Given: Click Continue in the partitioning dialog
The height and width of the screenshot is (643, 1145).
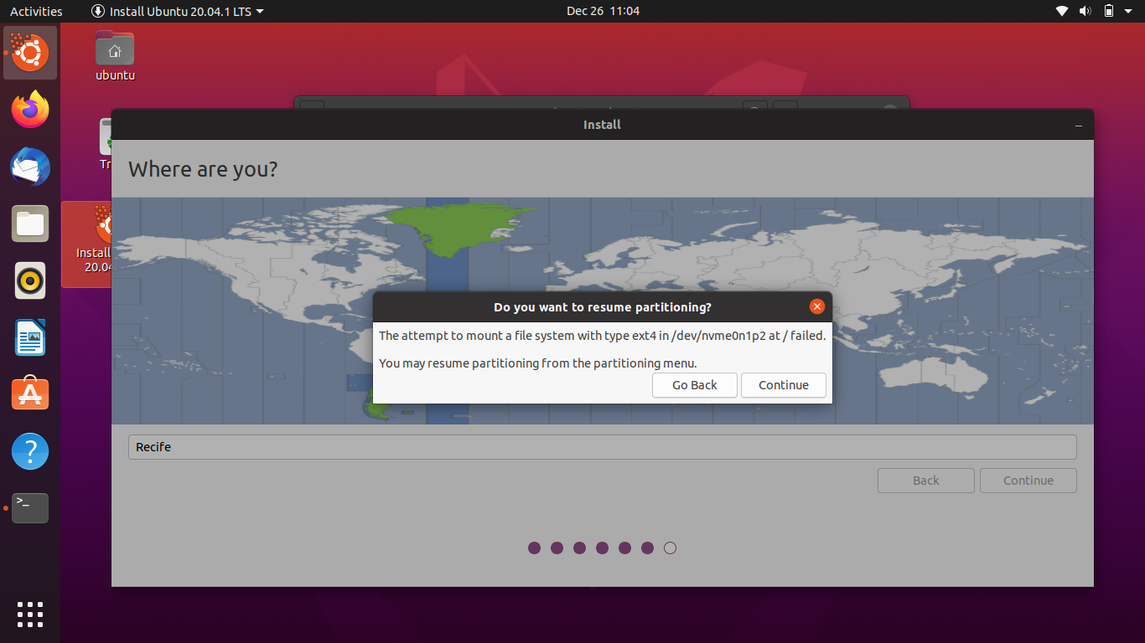Looking at the screenshot, I should point(784,385).
